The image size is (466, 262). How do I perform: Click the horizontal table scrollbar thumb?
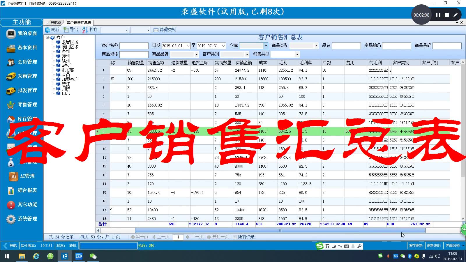280,230
